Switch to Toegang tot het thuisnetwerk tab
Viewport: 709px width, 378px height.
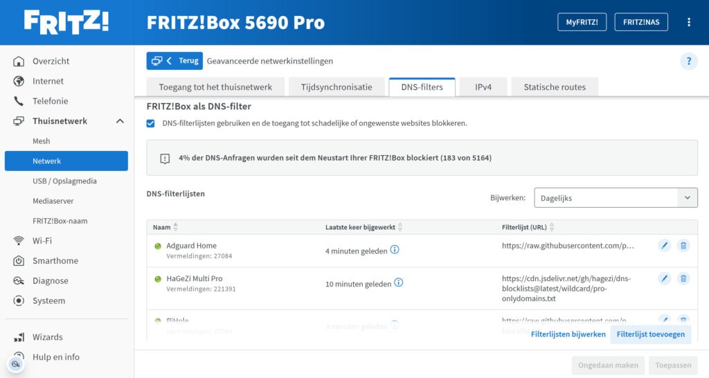[x=215, y=87]
